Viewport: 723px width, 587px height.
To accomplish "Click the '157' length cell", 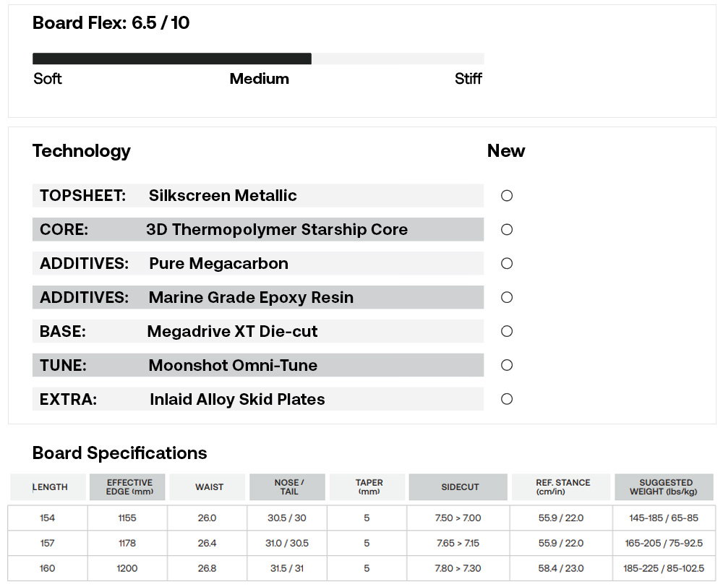I will point(48,543).
